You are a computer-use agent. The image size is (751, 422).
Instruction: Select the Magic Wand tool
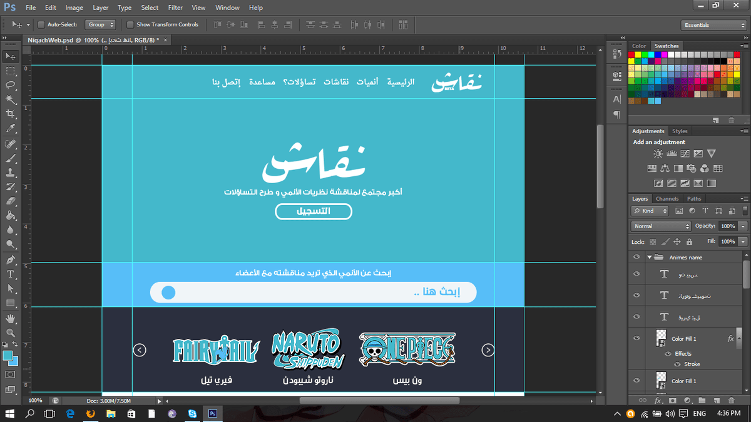(11, 99)
